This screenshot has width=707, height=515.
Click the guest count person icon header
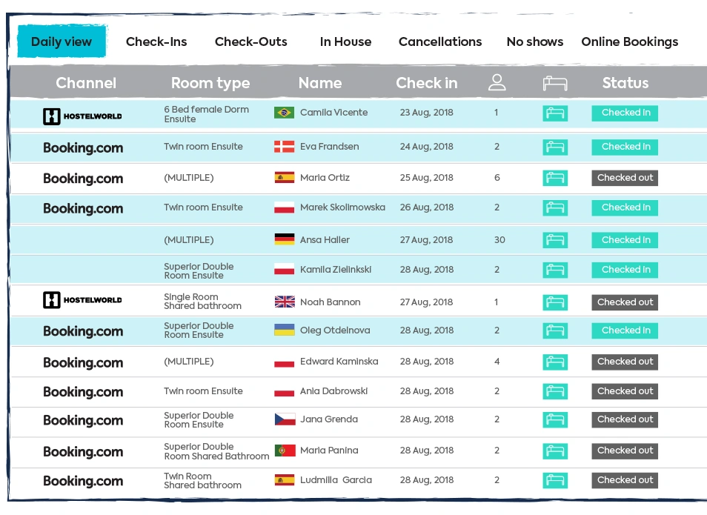coord(497,82)
